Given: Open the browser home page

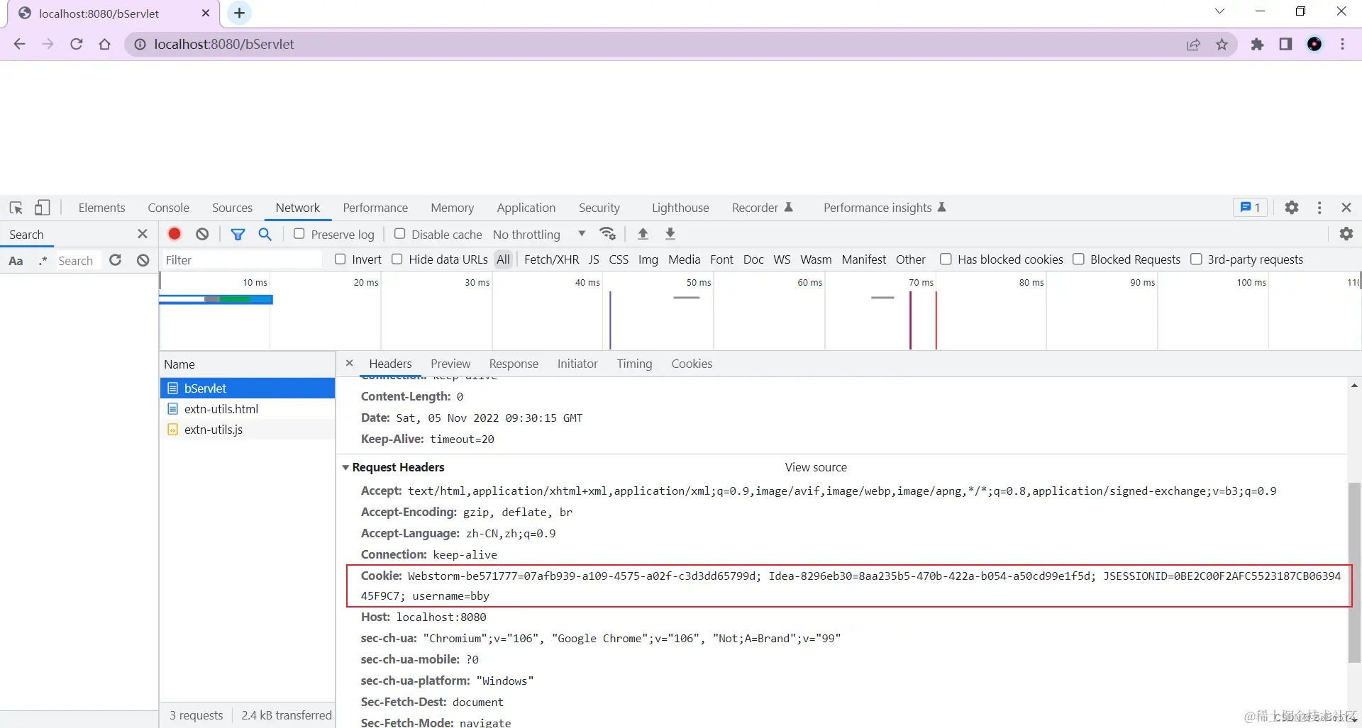Looking at the screenshot, I should [x=105, y=44].
